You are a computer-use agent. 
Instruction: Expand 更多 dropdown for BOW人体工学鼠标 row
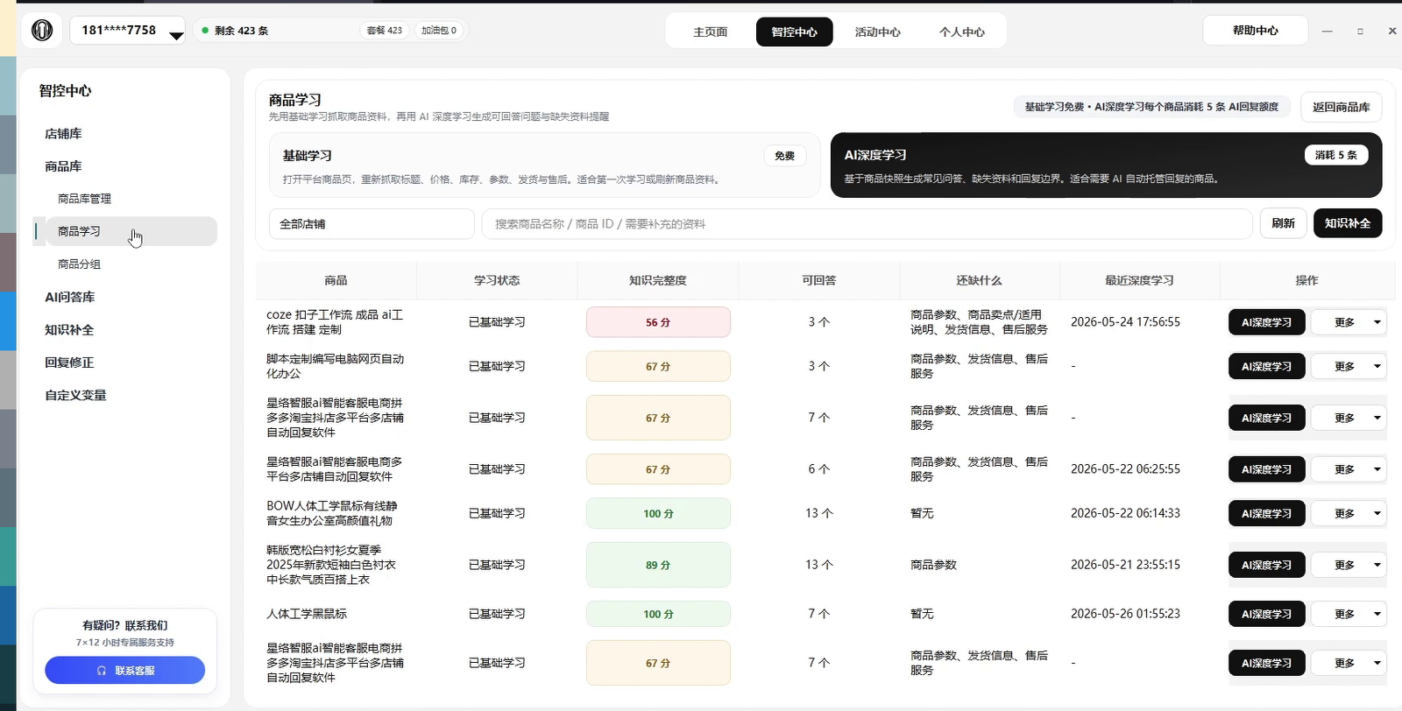point(1348,513)
